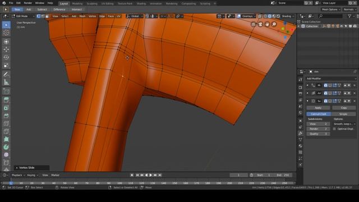Viewport: 359px width, 202px height.
Task: Select the Measure tool
Action: coord(6,82)
